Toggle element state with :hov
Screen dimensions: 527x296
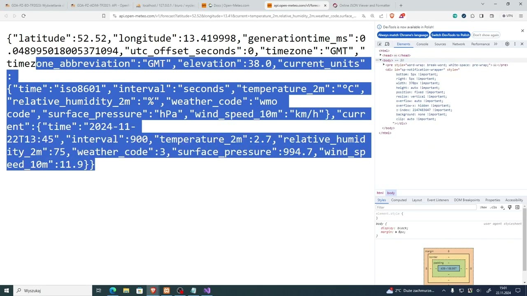tap(483, 207)
